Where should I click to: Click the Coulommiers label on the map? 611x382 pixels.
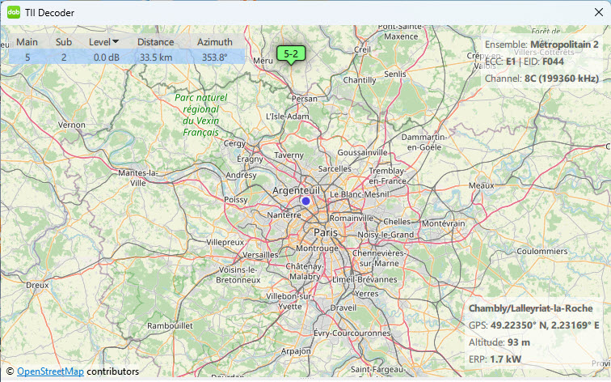pos(542,251)
